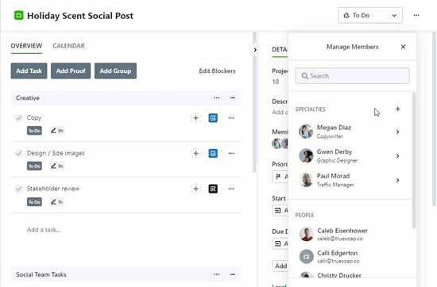
Task: Add assignee to Stakeholder review
Action: click(x=196, y=189)
